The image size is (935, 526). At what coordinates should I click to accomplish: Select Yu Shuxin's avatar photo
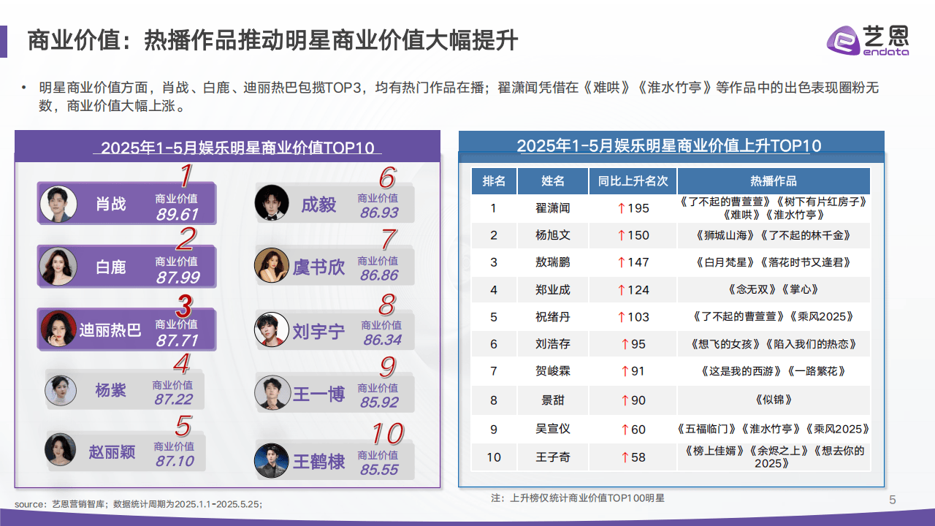point(272,266)
